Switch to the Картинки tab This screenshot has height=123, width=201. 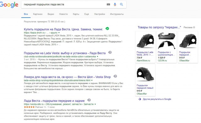click(38, 14)
